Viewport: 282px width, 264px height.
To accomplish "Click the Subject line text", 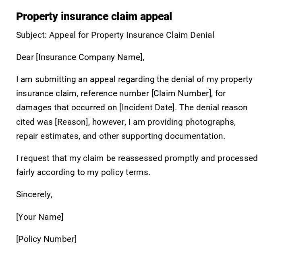I will (115, 35).
